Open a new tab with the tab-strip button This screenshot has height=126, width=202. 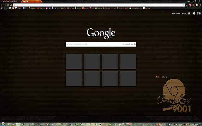click(x=44, y=2)
